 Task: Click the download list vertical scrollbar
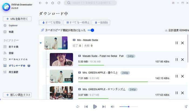click(188, 48)
